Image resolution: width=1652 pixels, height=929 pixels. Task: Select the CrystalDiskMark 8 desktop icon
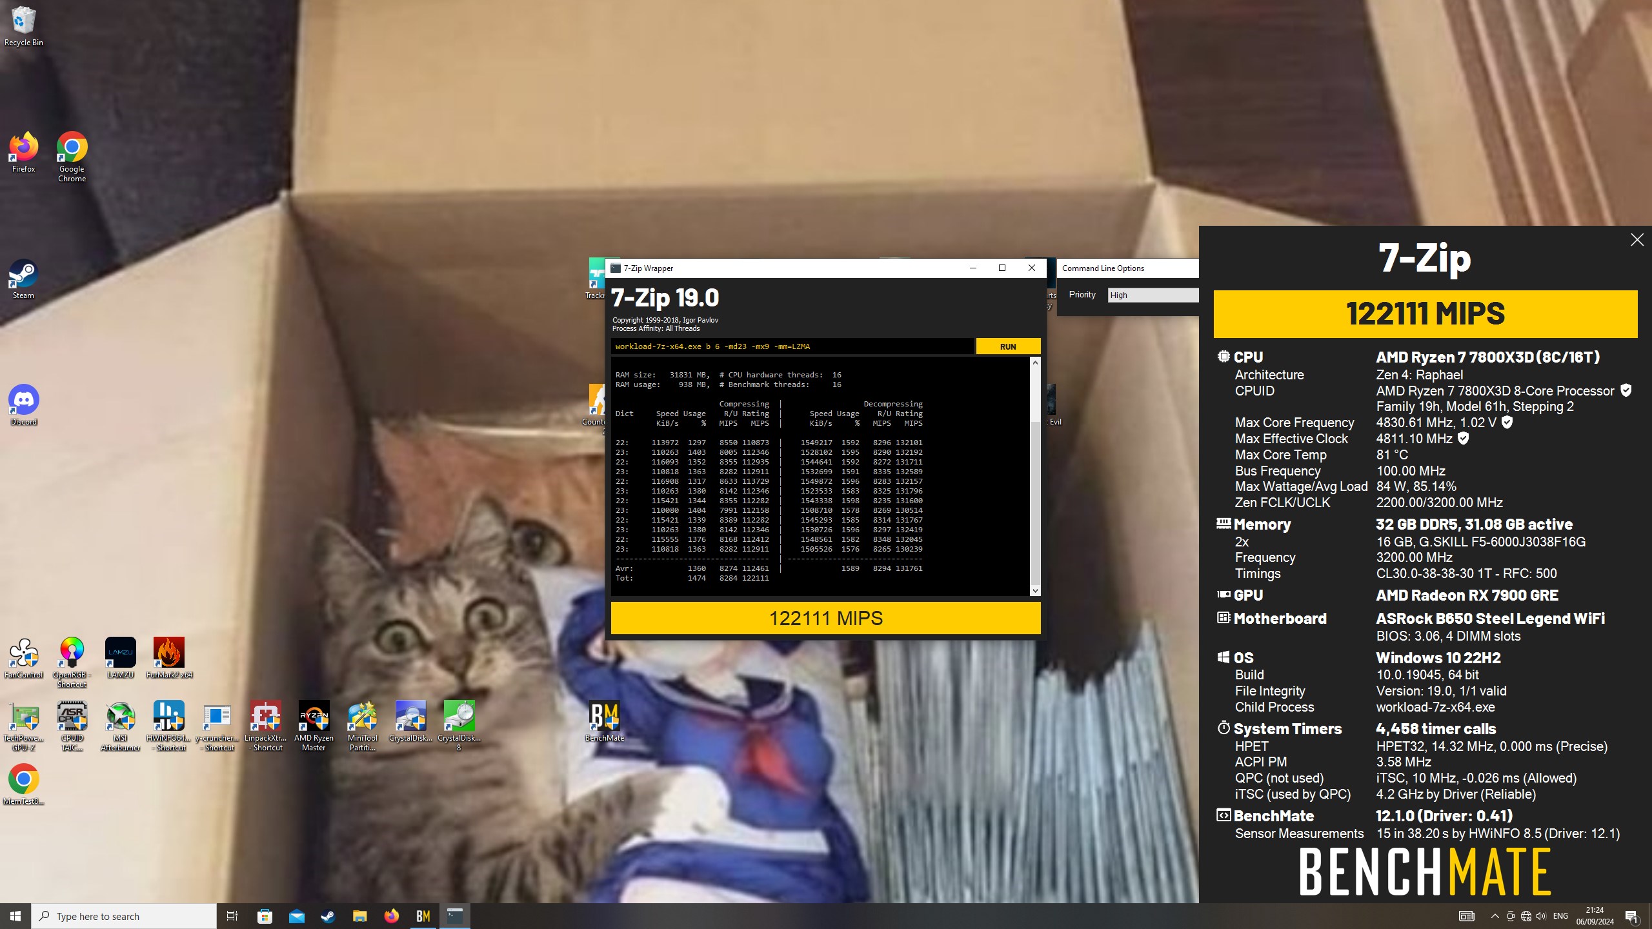(459, 726)
